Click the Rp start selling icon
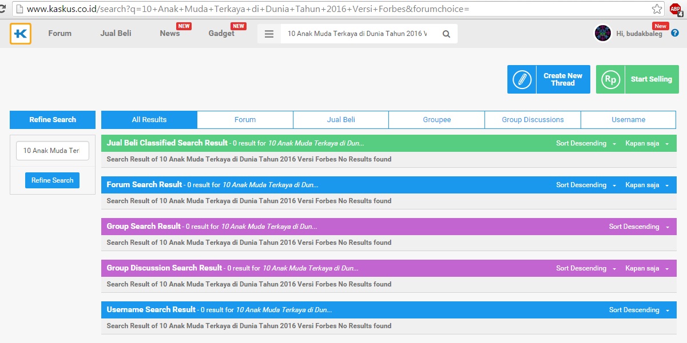Image resolution: width=687 pixels, height=343 pixels. (x=610, y=79)
